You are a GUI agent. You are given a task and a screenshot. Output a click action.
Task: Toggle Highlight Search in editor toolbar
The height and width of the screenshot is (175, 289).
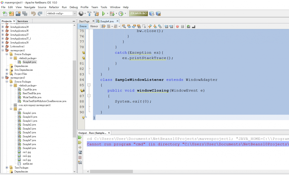point(139,26)
